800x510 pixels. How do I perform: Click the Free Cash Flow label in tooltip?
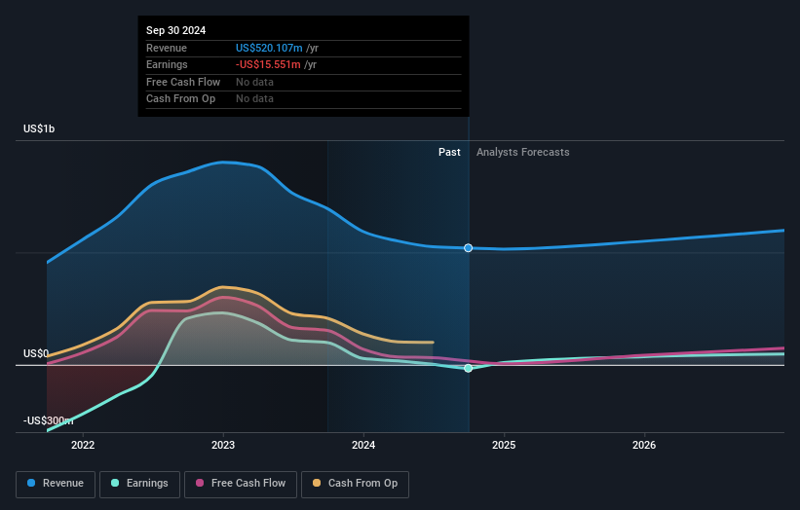pyautogui.click(x=183, y=82)
